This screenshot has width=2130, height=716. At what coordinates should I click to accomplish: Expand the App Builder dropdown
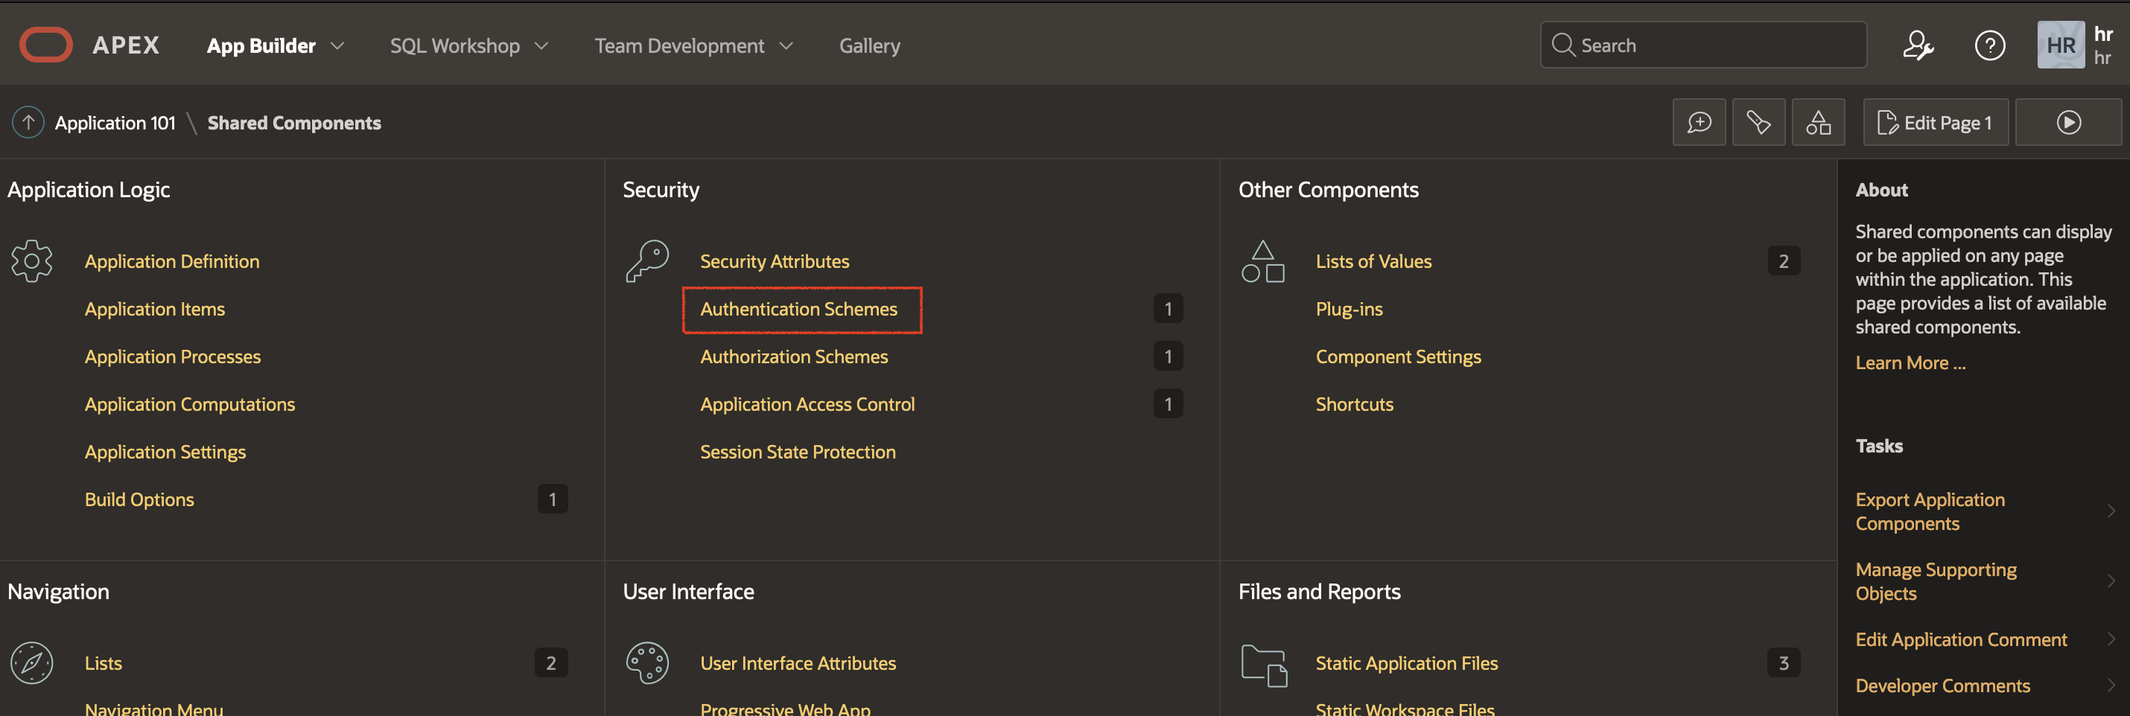coord(273,45)
